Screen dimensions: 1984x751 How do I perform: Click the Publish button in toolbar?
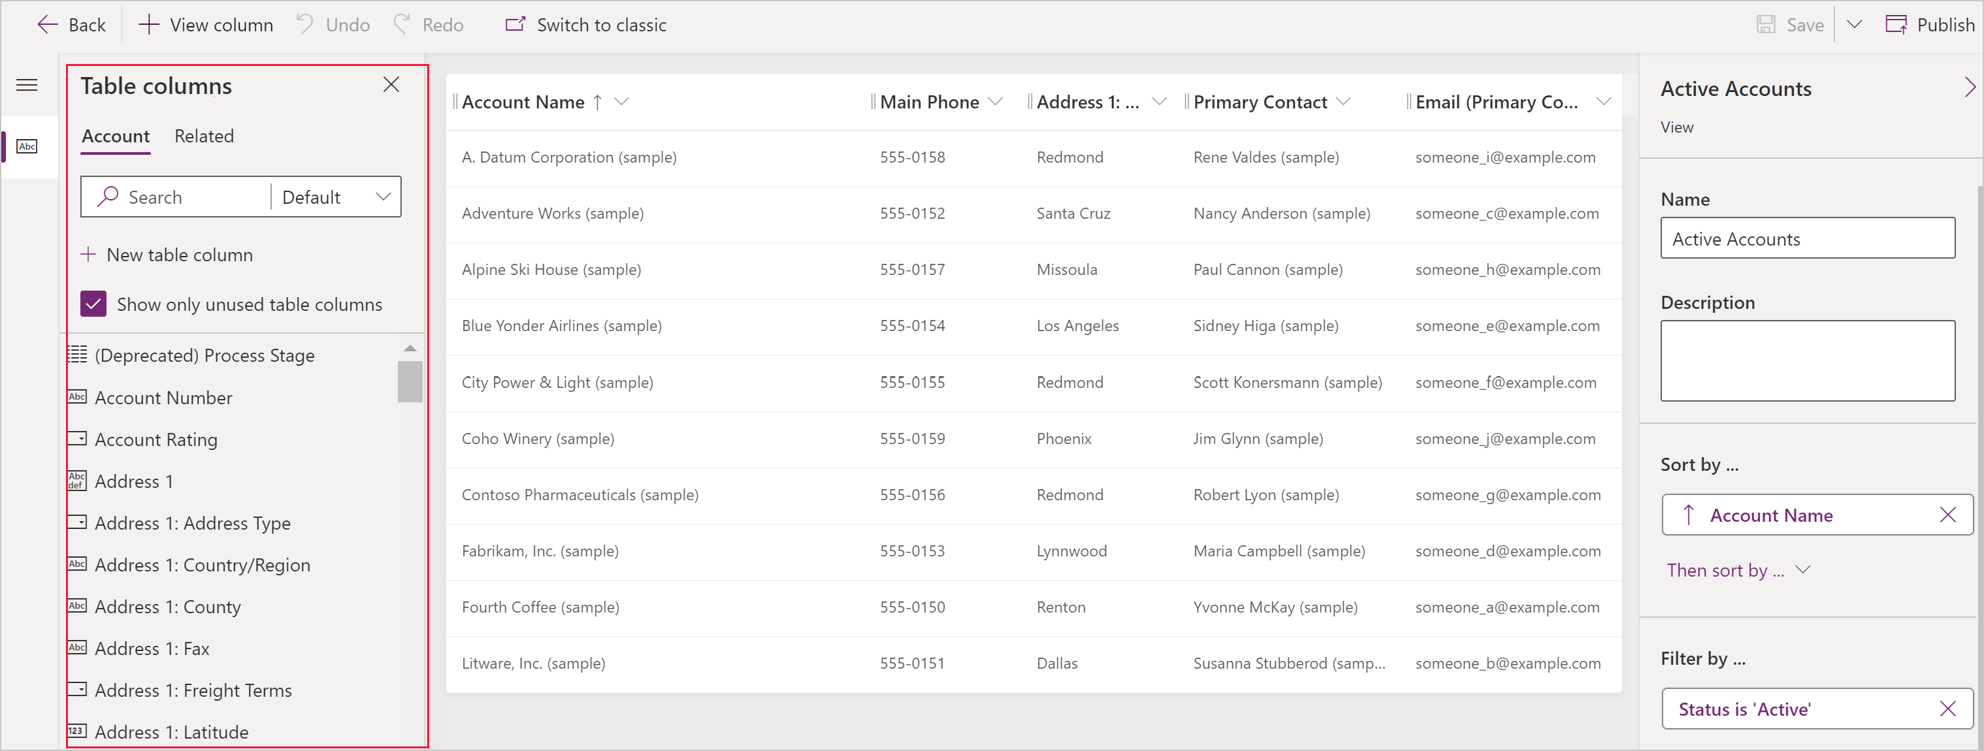point(1921,24)
